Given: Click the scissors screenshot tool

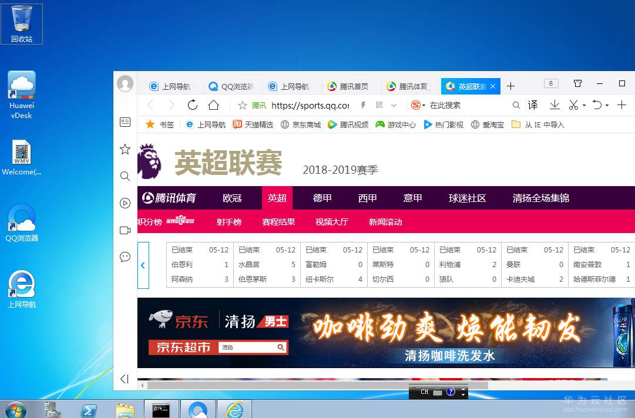Looking at the screenshot, I should pyautogui.click(x=573, y=105).
